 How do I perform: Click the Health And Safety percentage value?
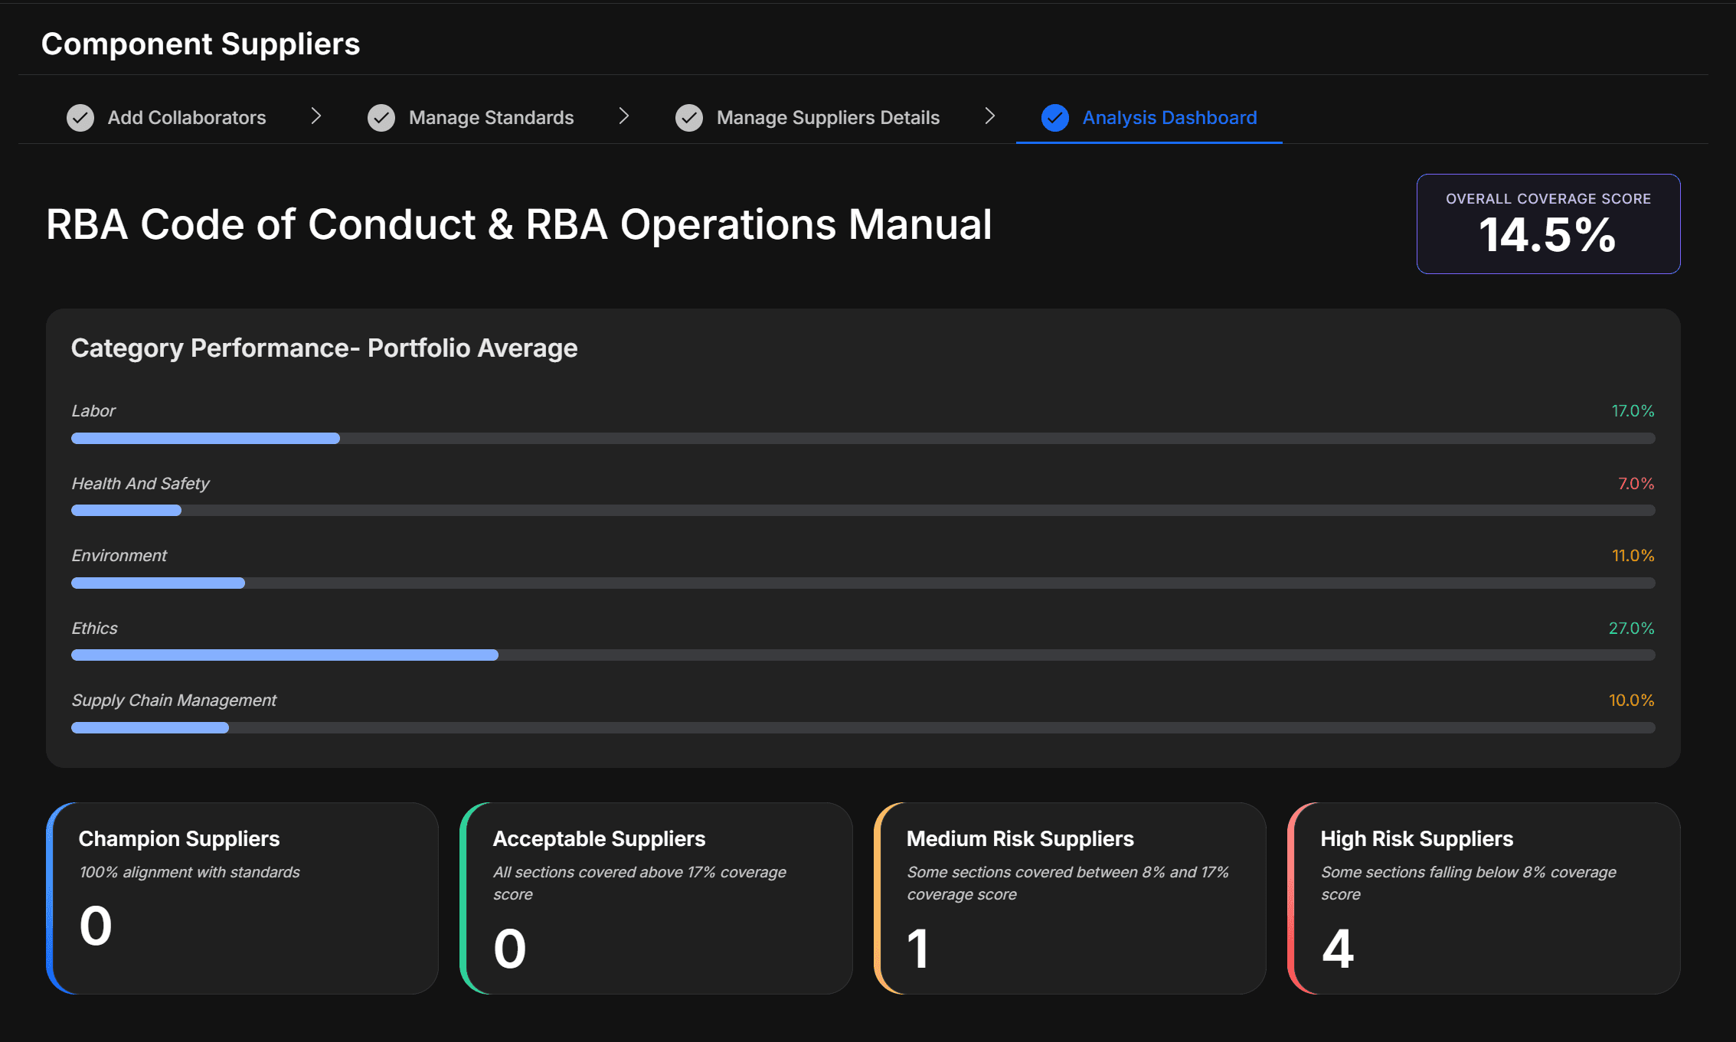1634,483
